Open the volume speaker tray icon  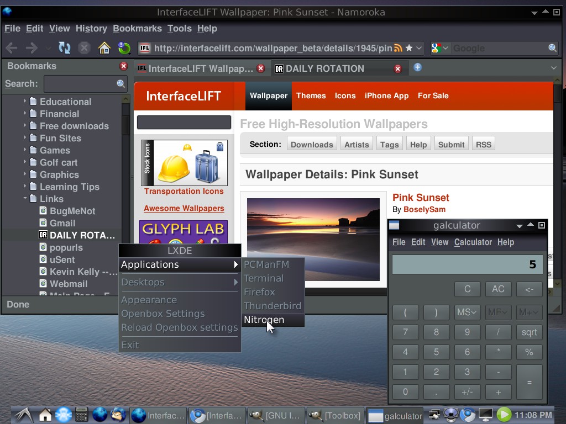click(x=451, y=415)
